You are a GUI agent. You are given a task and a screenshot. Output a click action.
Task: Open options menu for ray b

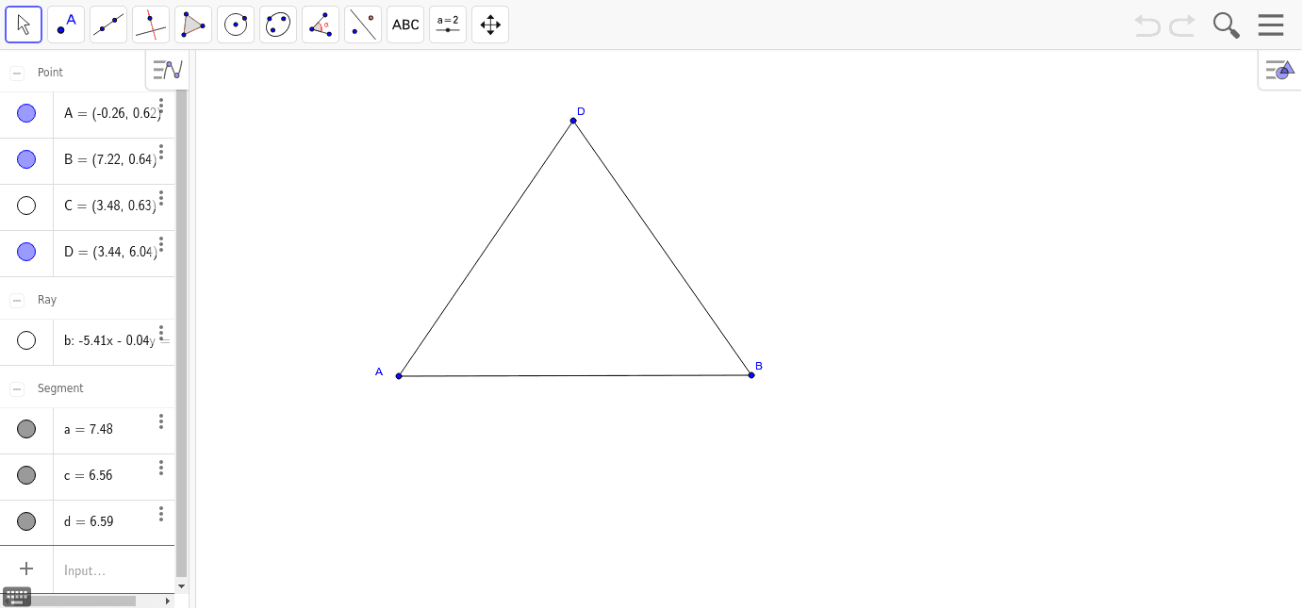click(161, 332)
